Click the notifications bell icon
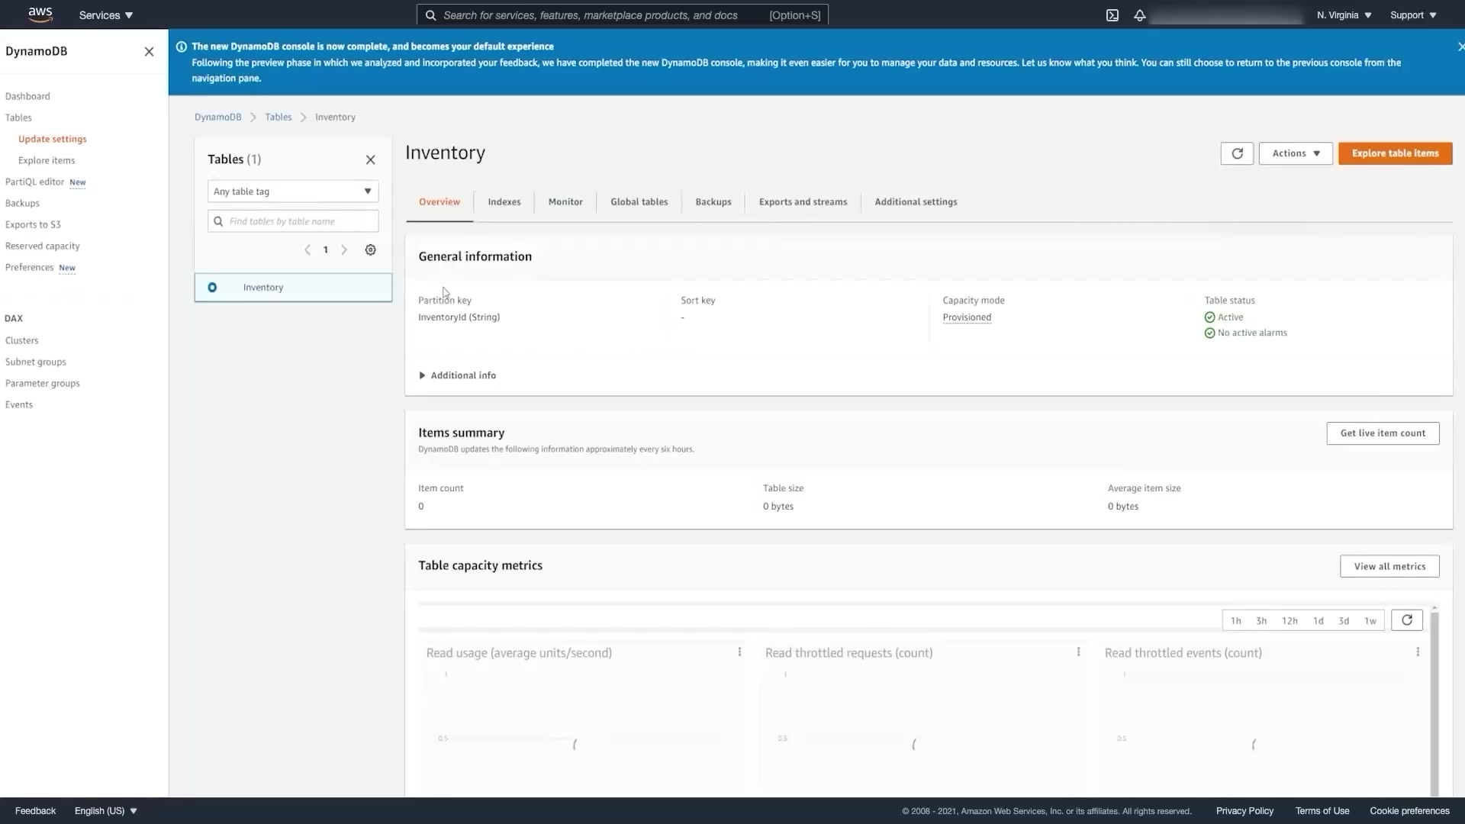 1139,15
